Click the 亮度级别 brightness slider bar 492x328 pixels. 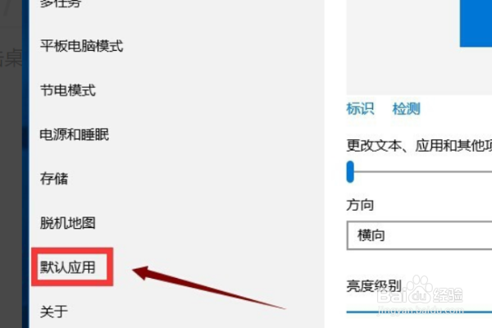click(419, 312)
